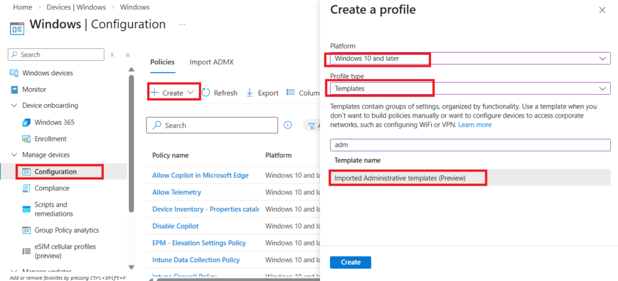Click the Windows 365 icon in sidebar

tap(27, 122)
